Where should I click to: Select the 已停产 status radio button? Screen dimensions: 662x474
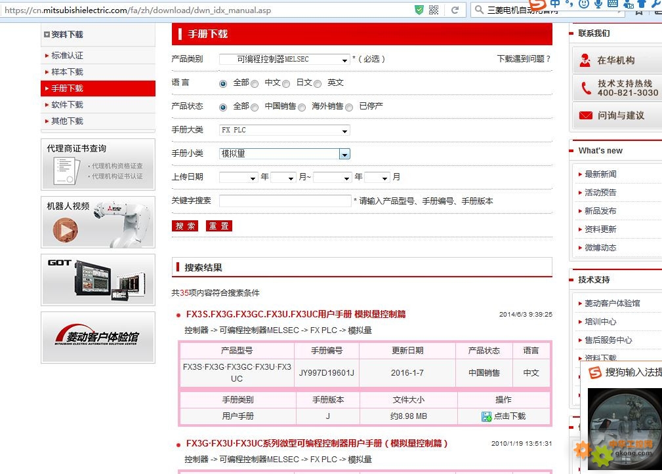point(349,108)
